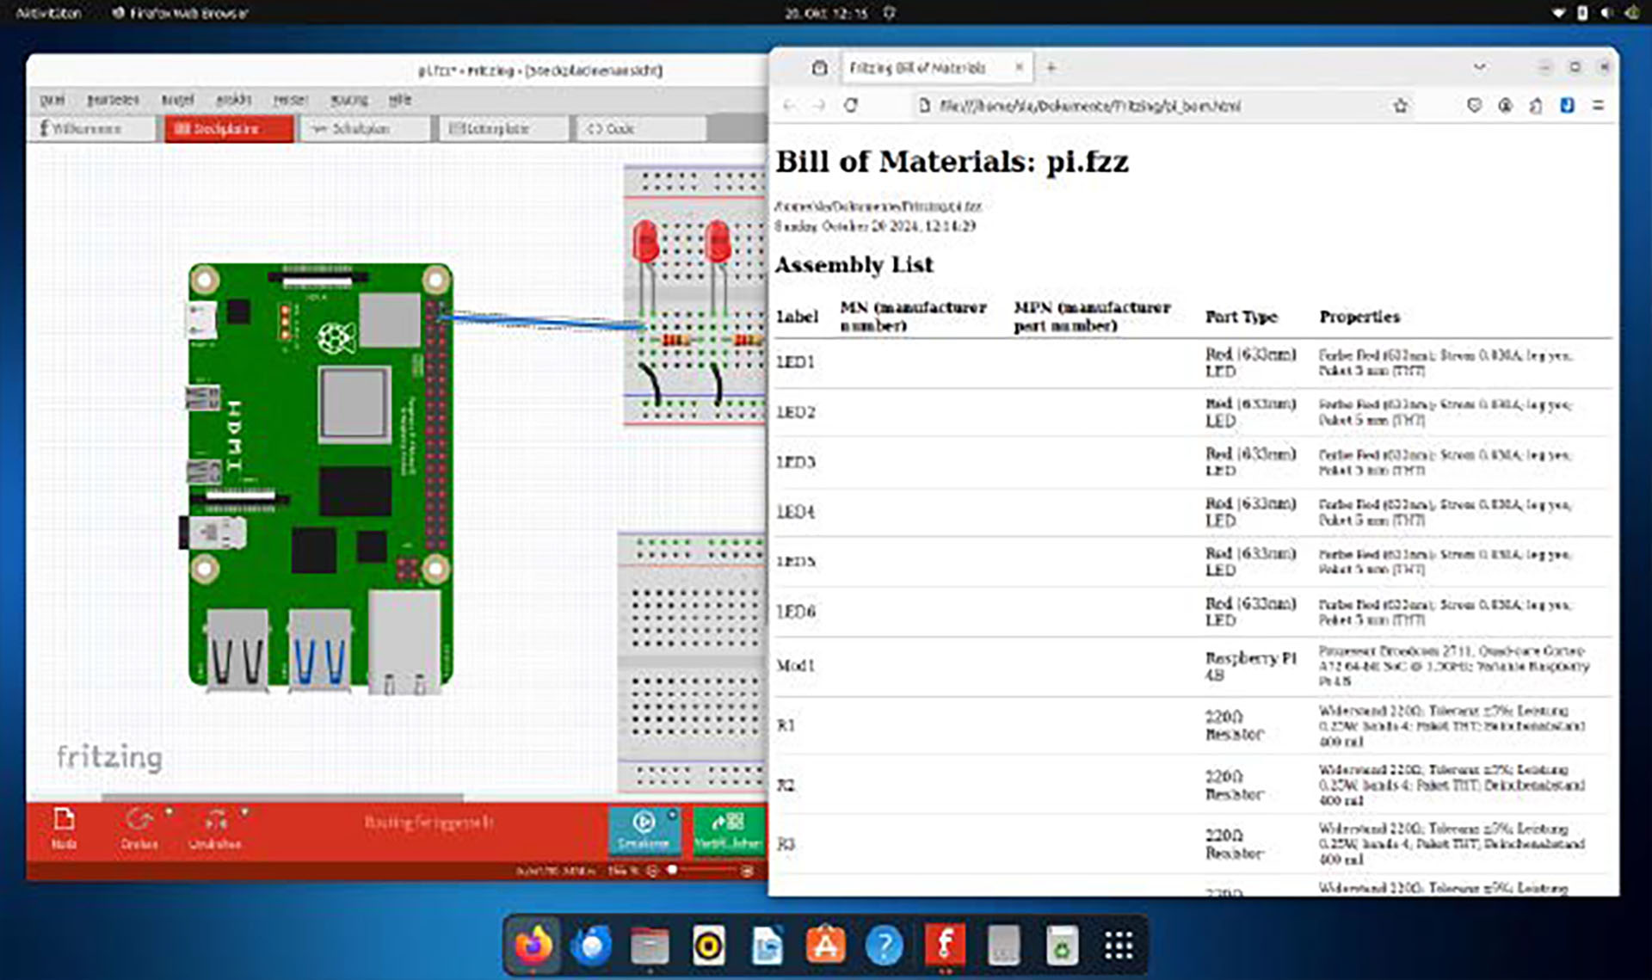Expand the flip options dropdown arrow
This screenshot has width=1652, height=980.
point(244,812)
